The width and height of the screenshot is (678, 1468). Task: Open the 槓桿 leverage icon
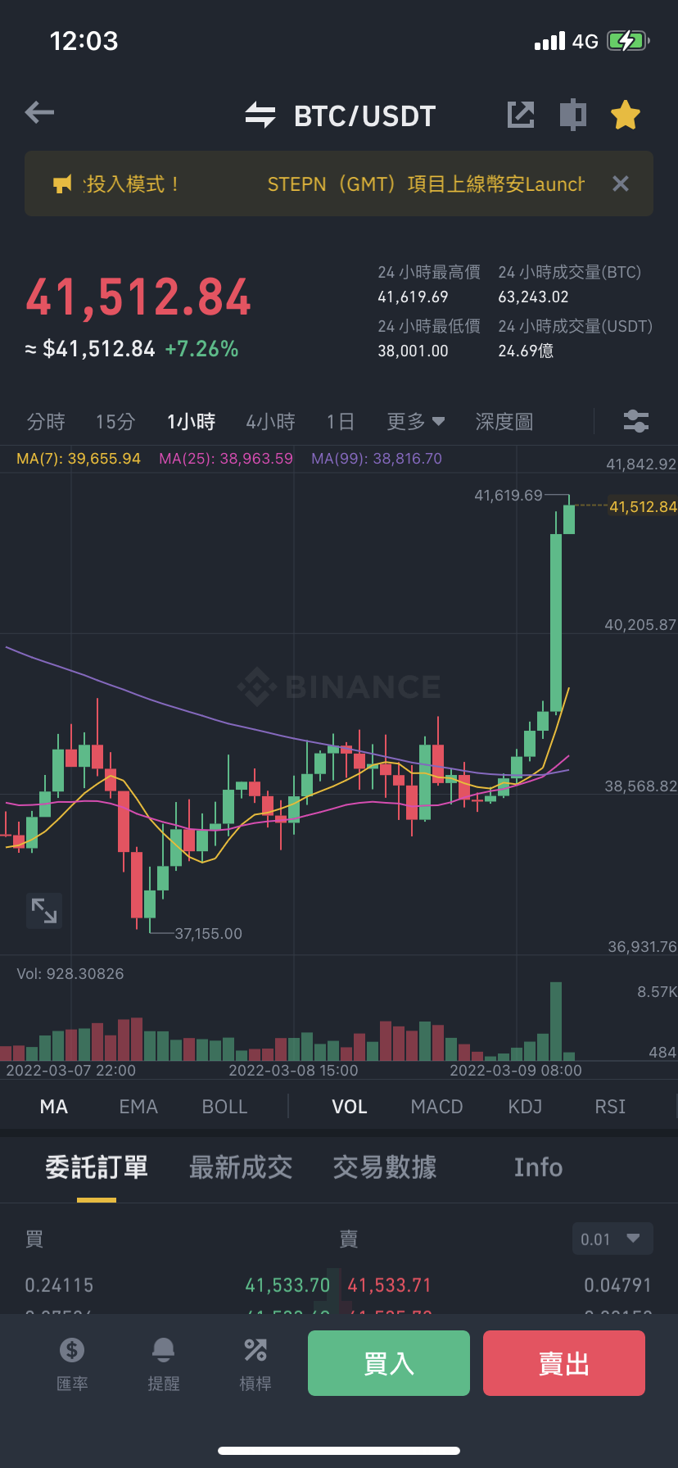[255, 1364]
